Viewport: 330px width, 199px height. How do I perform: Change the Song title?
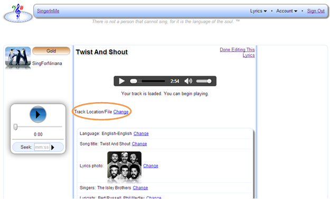(139, 144)
